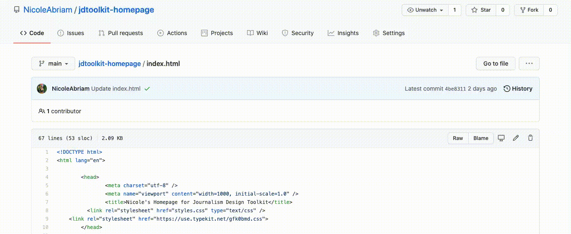The image size is (571, 234).
Task: Edit this file with pencil icon
Action: pos(516,138)
